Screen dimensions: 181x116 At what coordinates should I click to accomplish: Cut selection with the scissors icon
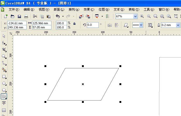click(35, 16)
